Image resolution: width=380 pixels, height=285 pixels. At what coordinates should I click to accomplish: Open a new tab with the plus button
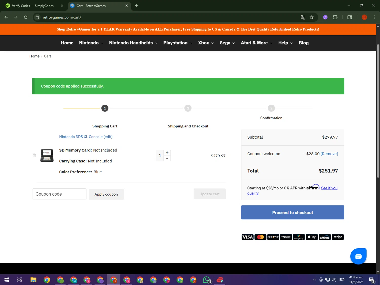coord(136,6)
